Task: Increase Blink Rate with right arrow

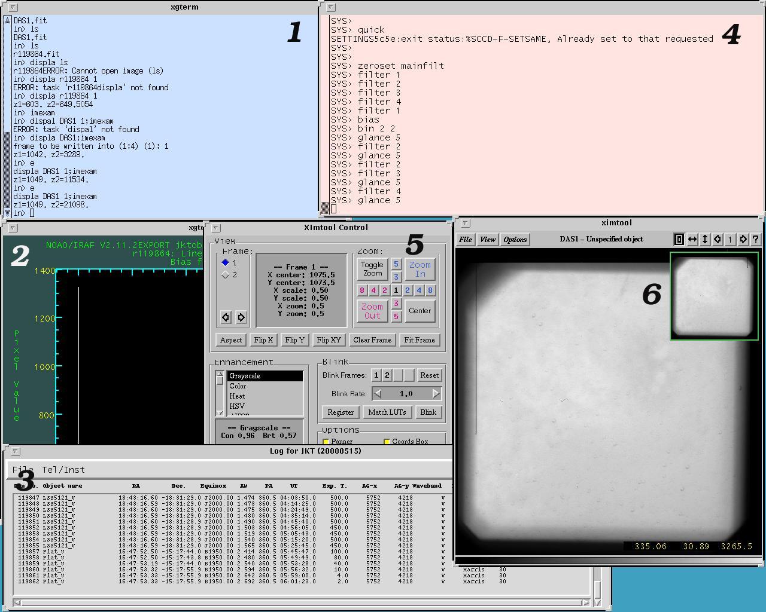Action: tap(436, 393)
